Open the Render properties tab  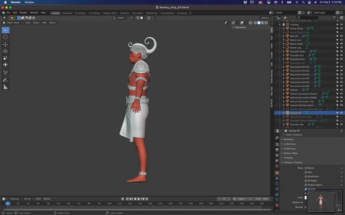(x=277, y=144)
